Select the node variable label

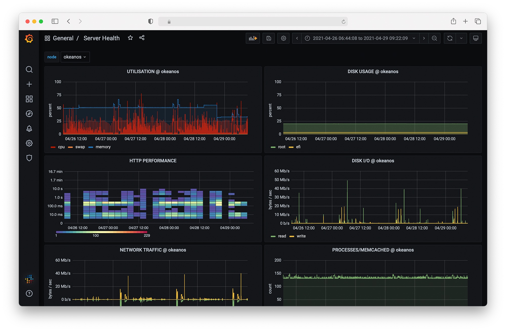point(52,57)
